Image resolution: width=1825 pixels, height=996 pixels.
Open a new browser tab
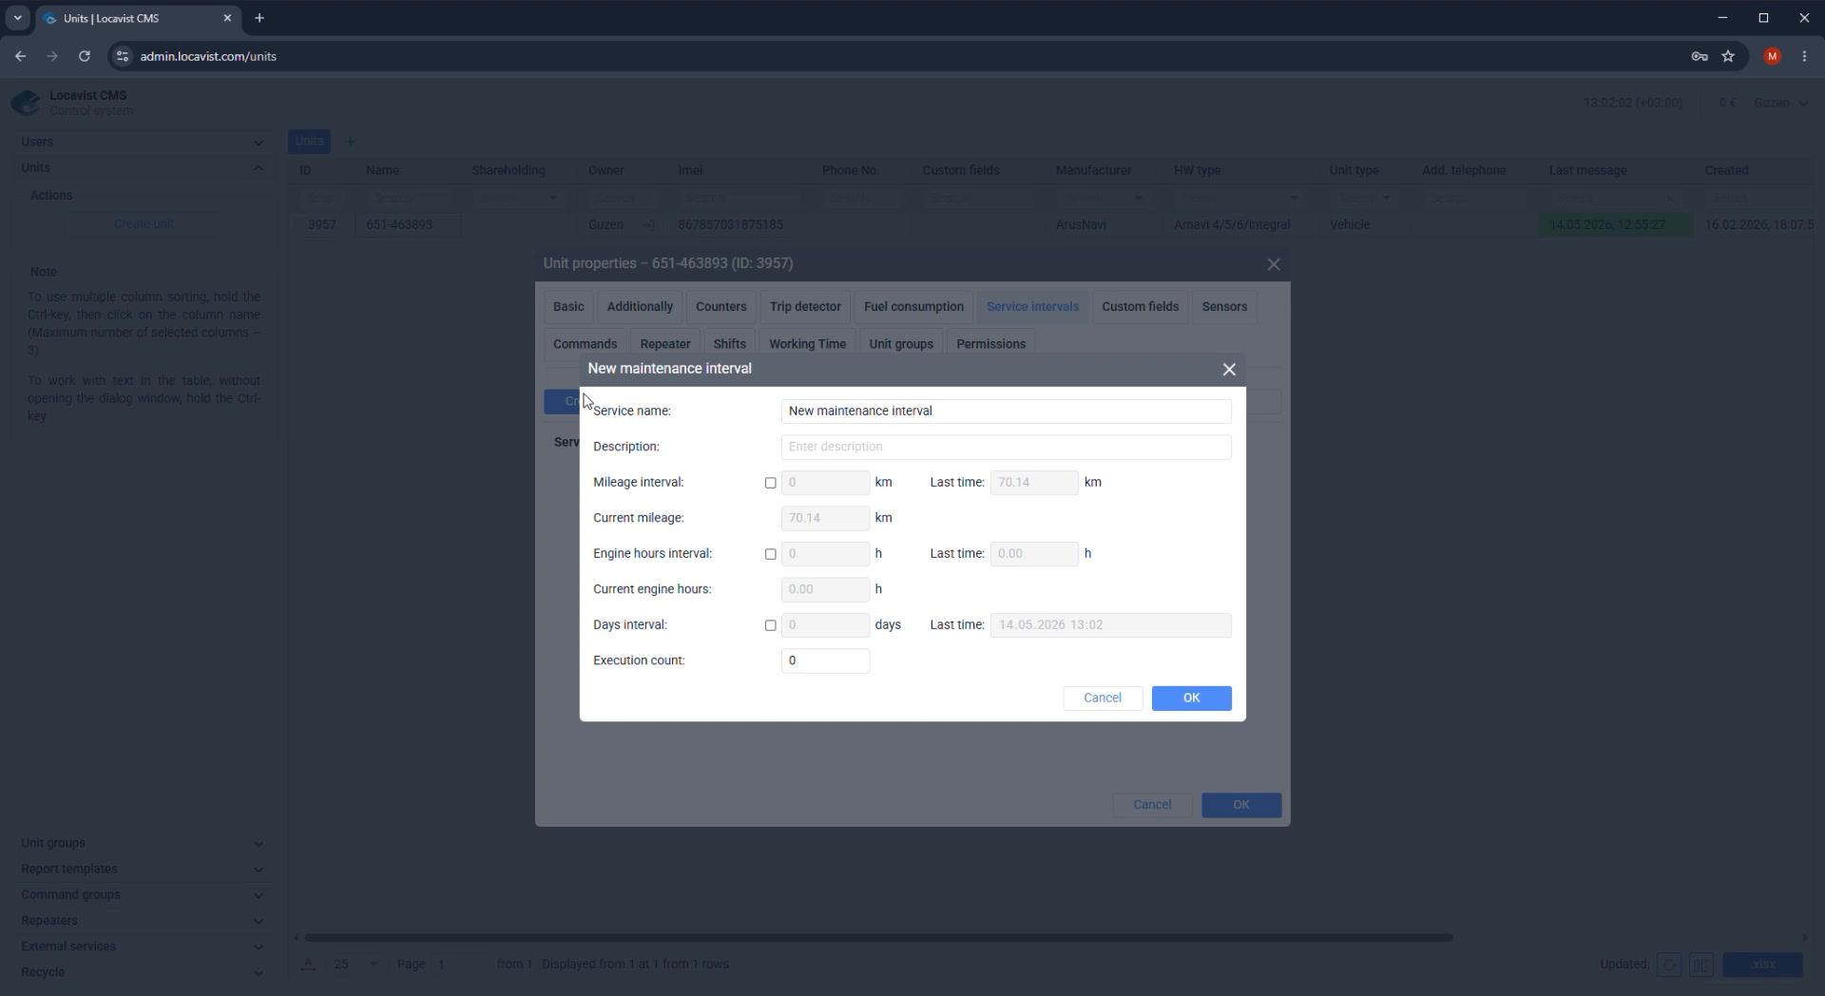(x=259, y=18)
